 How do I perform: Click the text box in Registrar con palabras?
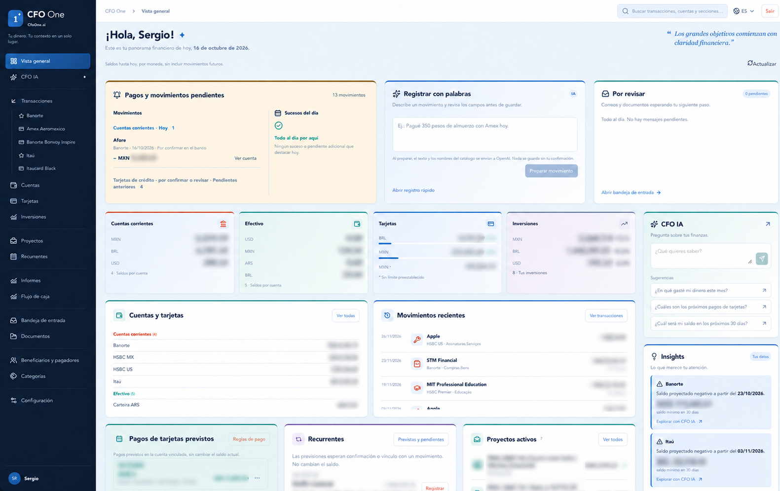click(484, 134)
